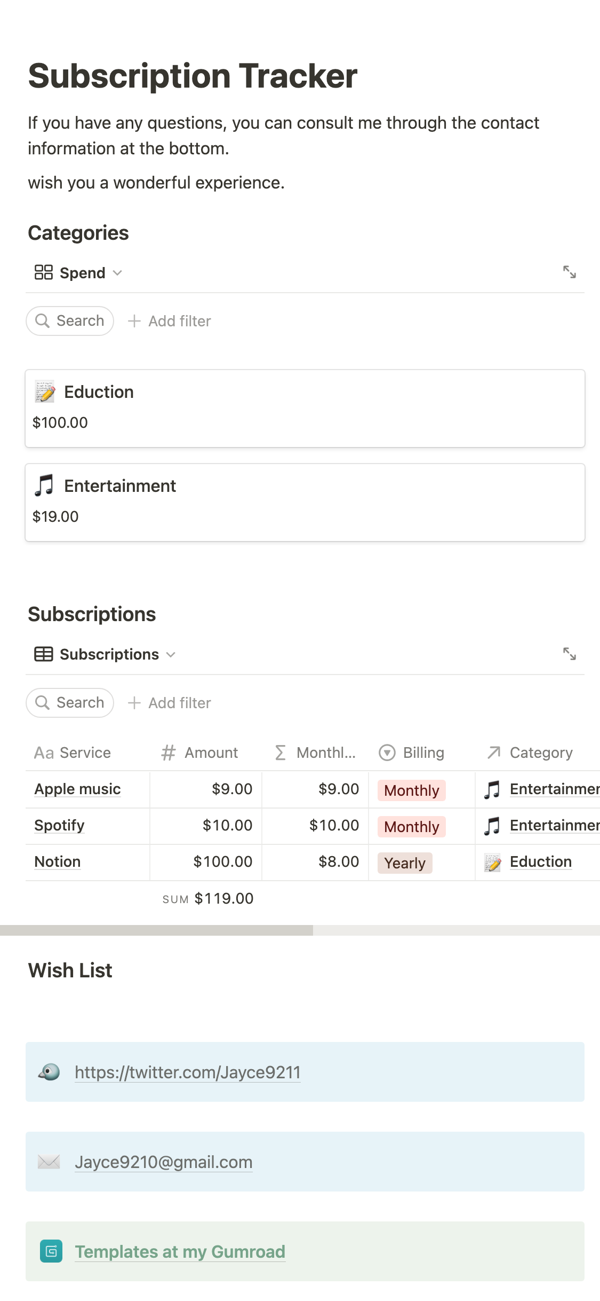Open the Apple music subscription page
The width and height of the screenshot is (600, 1301).
(x=77, y=789)
